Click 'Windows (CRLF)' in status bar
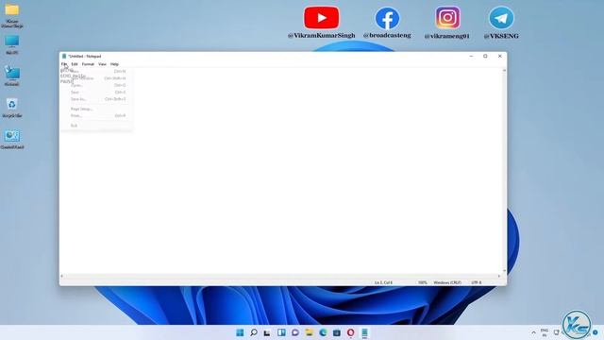 coord(447,282)
